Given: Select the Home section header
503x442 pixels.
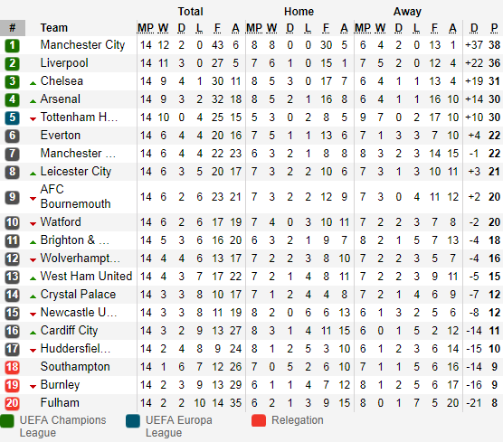Looking at the screenshot, I should 299,12.
